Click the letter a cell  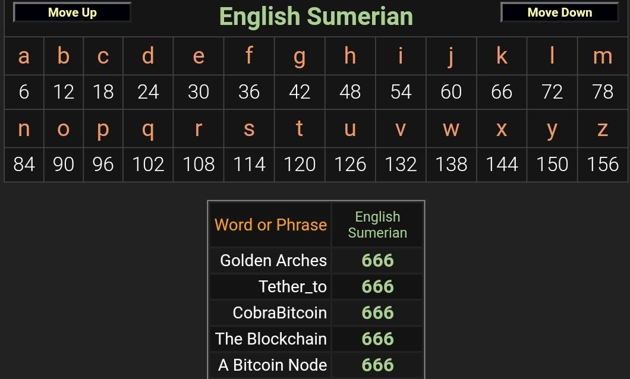pos(24,56)
